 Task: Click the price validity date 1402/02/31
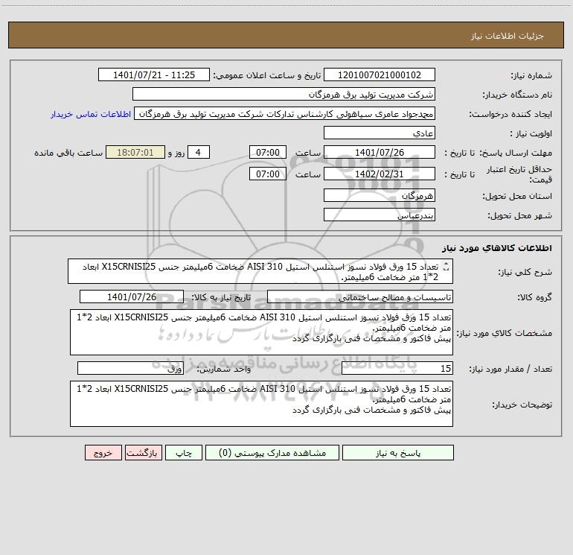(x=380, y=174)
